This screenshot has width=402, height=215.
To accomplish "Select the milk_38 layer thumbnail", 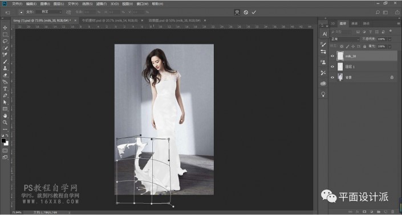I will point(340,56).
